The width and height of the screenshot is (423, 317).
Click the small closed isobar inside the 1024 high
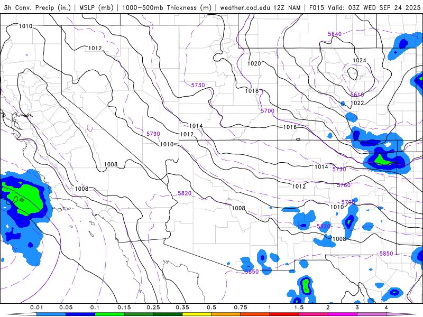[353, 73]
